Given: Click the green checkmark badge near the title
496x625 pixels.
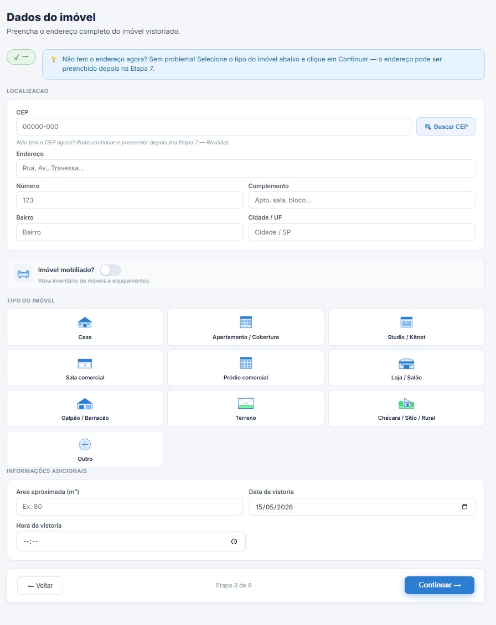Looking at the screenshot, I should [x=21, y=57].
